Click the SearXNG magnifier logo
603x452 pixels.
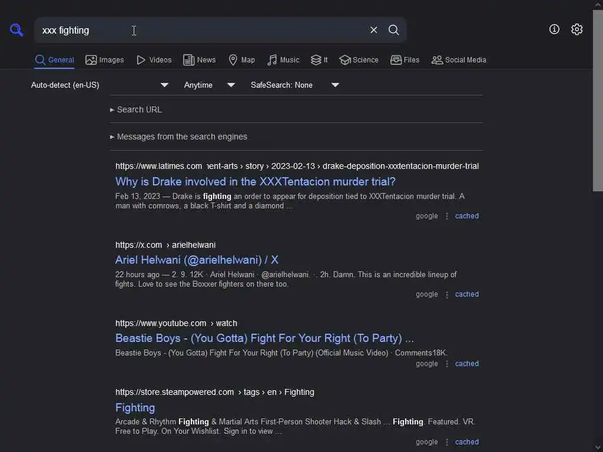(16, 29)
